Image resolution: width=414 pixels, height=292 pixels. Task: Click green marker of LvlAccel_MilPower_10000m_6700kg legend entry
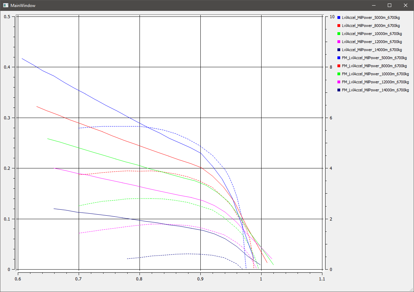(x=339, y=34)
